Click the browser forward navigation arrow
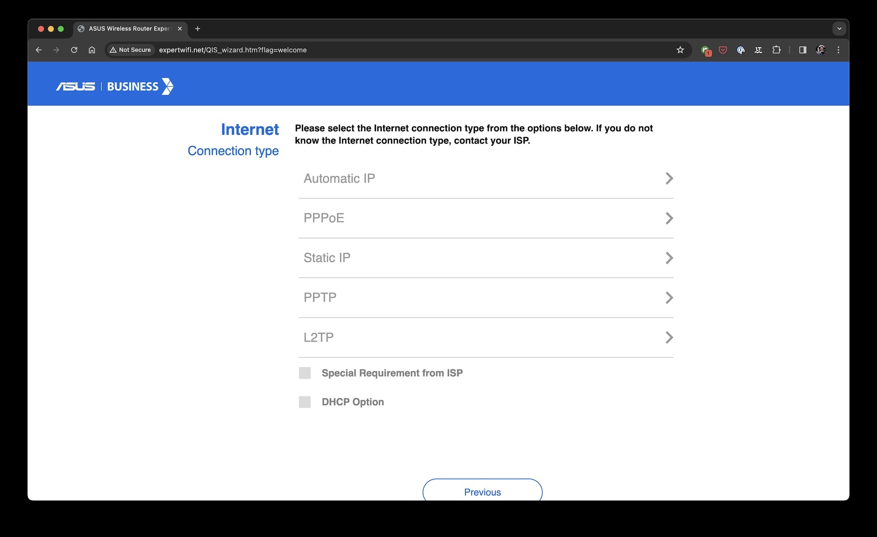 point(56,49)
